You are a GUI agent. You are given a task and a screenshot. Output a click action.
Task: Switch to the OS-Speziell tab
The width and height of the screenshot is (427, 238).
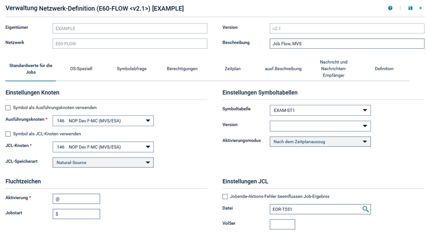point(81,69)
